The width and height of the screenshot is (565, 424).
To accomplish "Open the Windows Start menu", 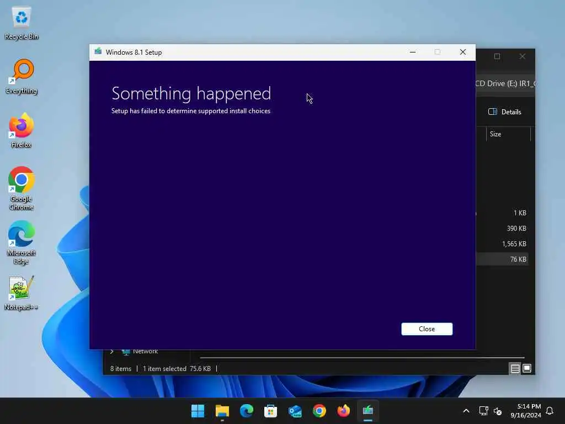I will (x=198, y=411).
